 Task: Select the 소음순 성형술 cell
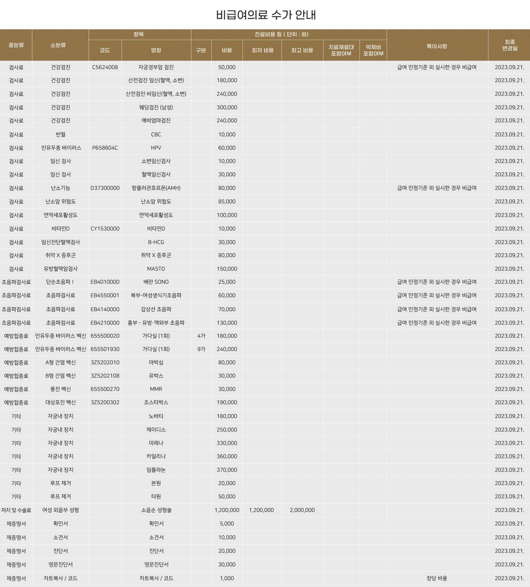156,510
